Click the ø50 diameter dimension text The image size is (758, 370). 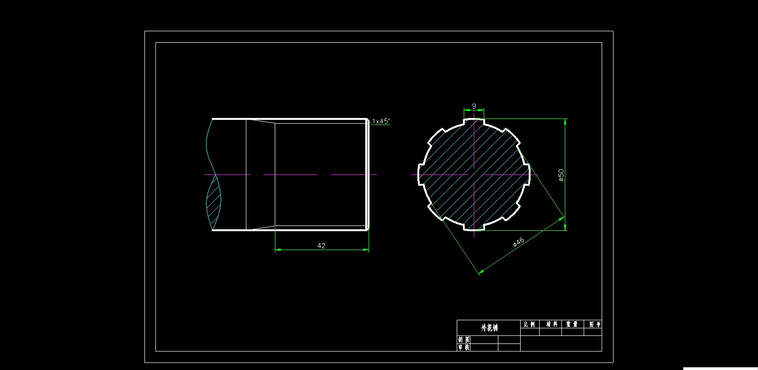coord(561,175)
